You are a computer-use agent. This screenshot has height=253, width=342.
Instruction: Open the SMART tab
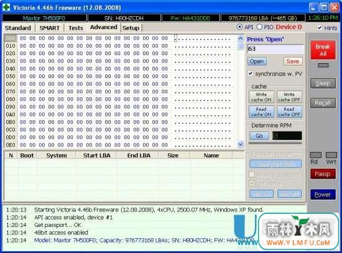pos(50,28)
